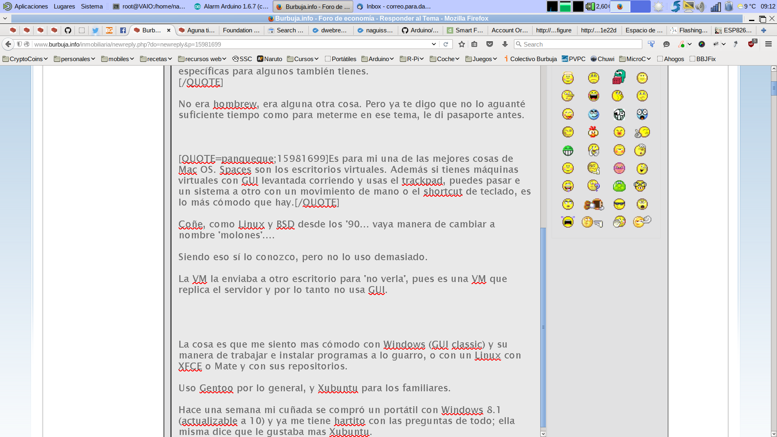This screenshot has width=777, height=437.
Task: Insert the pink angry face smiley
Action: pyautogui.click(x=619, y=168)
